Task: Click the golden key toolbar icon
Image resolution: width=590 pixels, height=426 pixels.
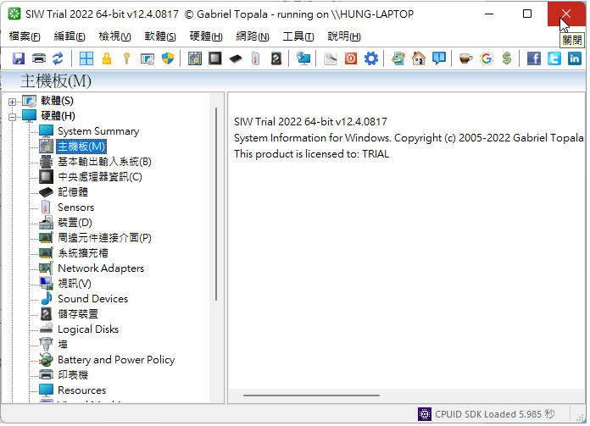Action: [x=127, y=58]
